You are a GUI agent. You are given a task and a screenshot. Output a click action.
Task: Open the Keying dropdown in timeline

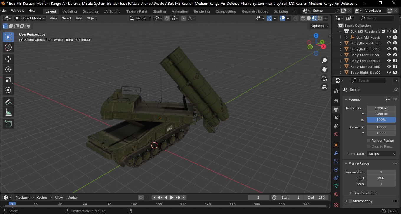[x=44, y=198]
